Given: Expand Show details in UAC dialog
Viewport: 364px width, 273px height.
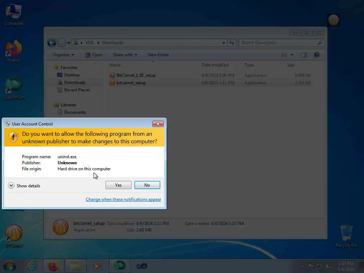Looking at the screenshot, I should pos(24,186).
